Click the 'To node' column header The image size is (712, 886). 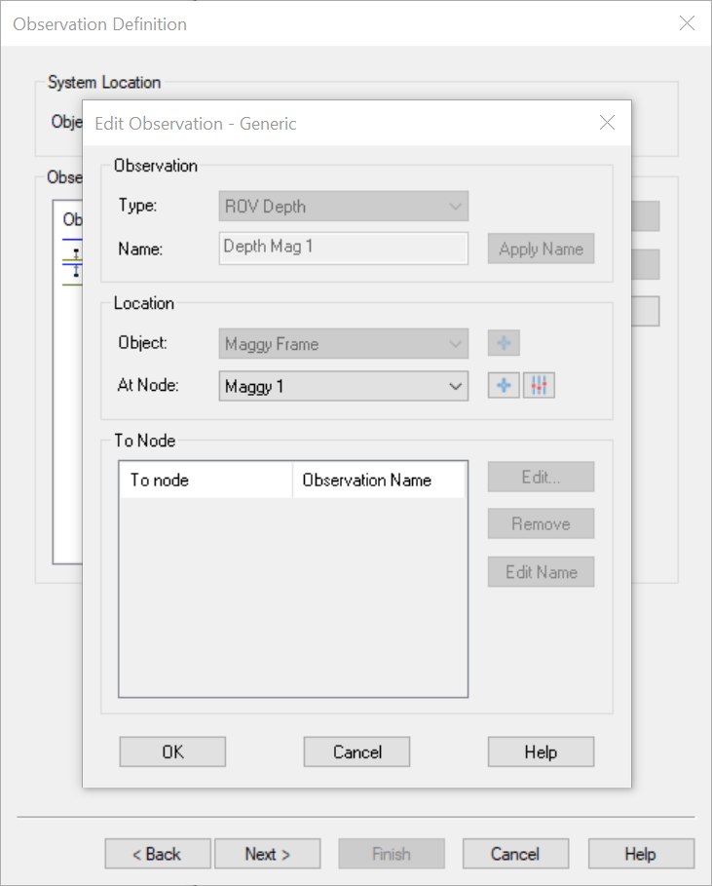click(x=205, y=480)
